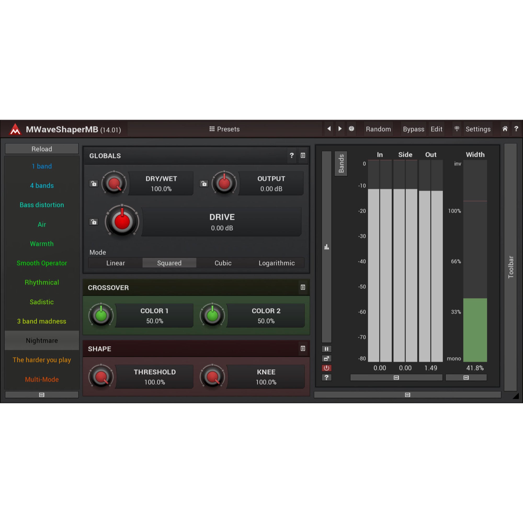Open the home icon in title bar
Viewport: 523px width, 523px height.
(505, 129)
